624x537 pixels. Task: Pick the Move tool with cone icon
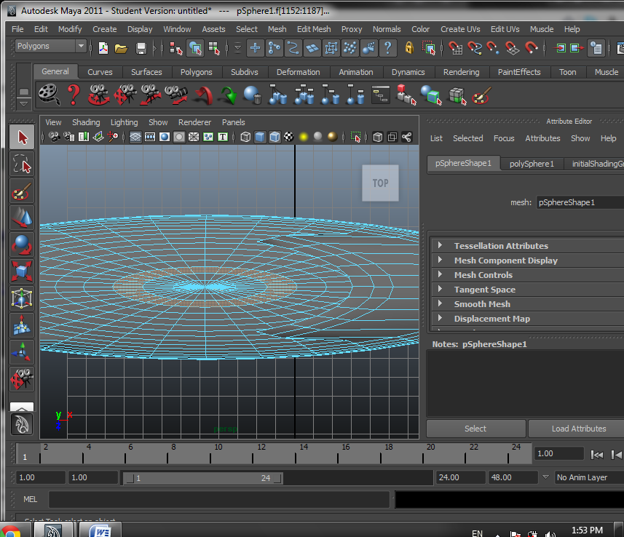pyautogui.click(x=22, y=218)
